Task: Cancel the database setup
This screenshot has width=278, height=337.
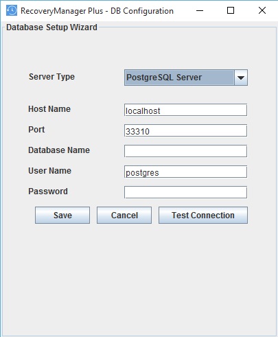Action: (124, 216)
